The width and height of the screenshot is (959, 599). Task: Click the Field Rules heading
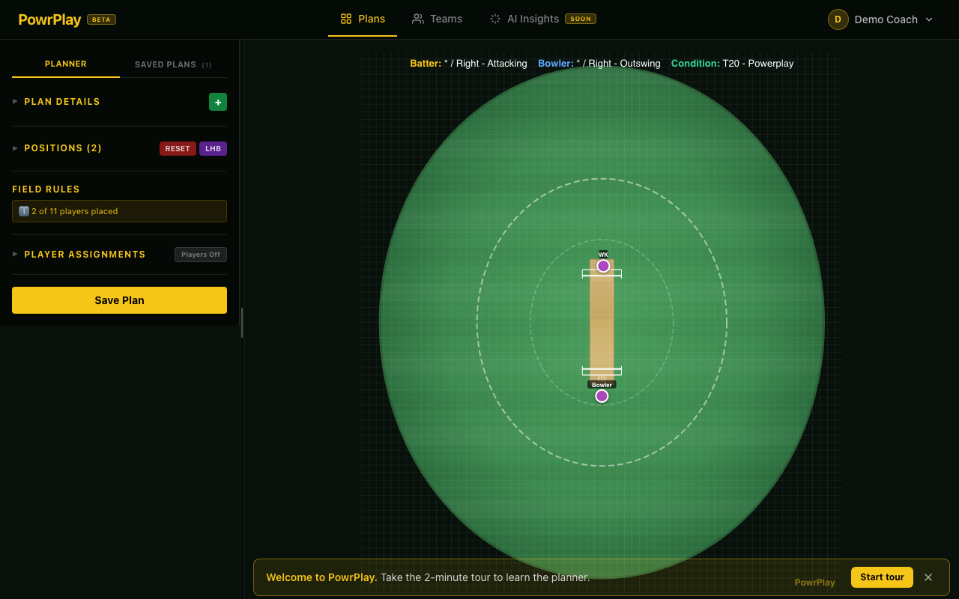(x=46, y=189)
